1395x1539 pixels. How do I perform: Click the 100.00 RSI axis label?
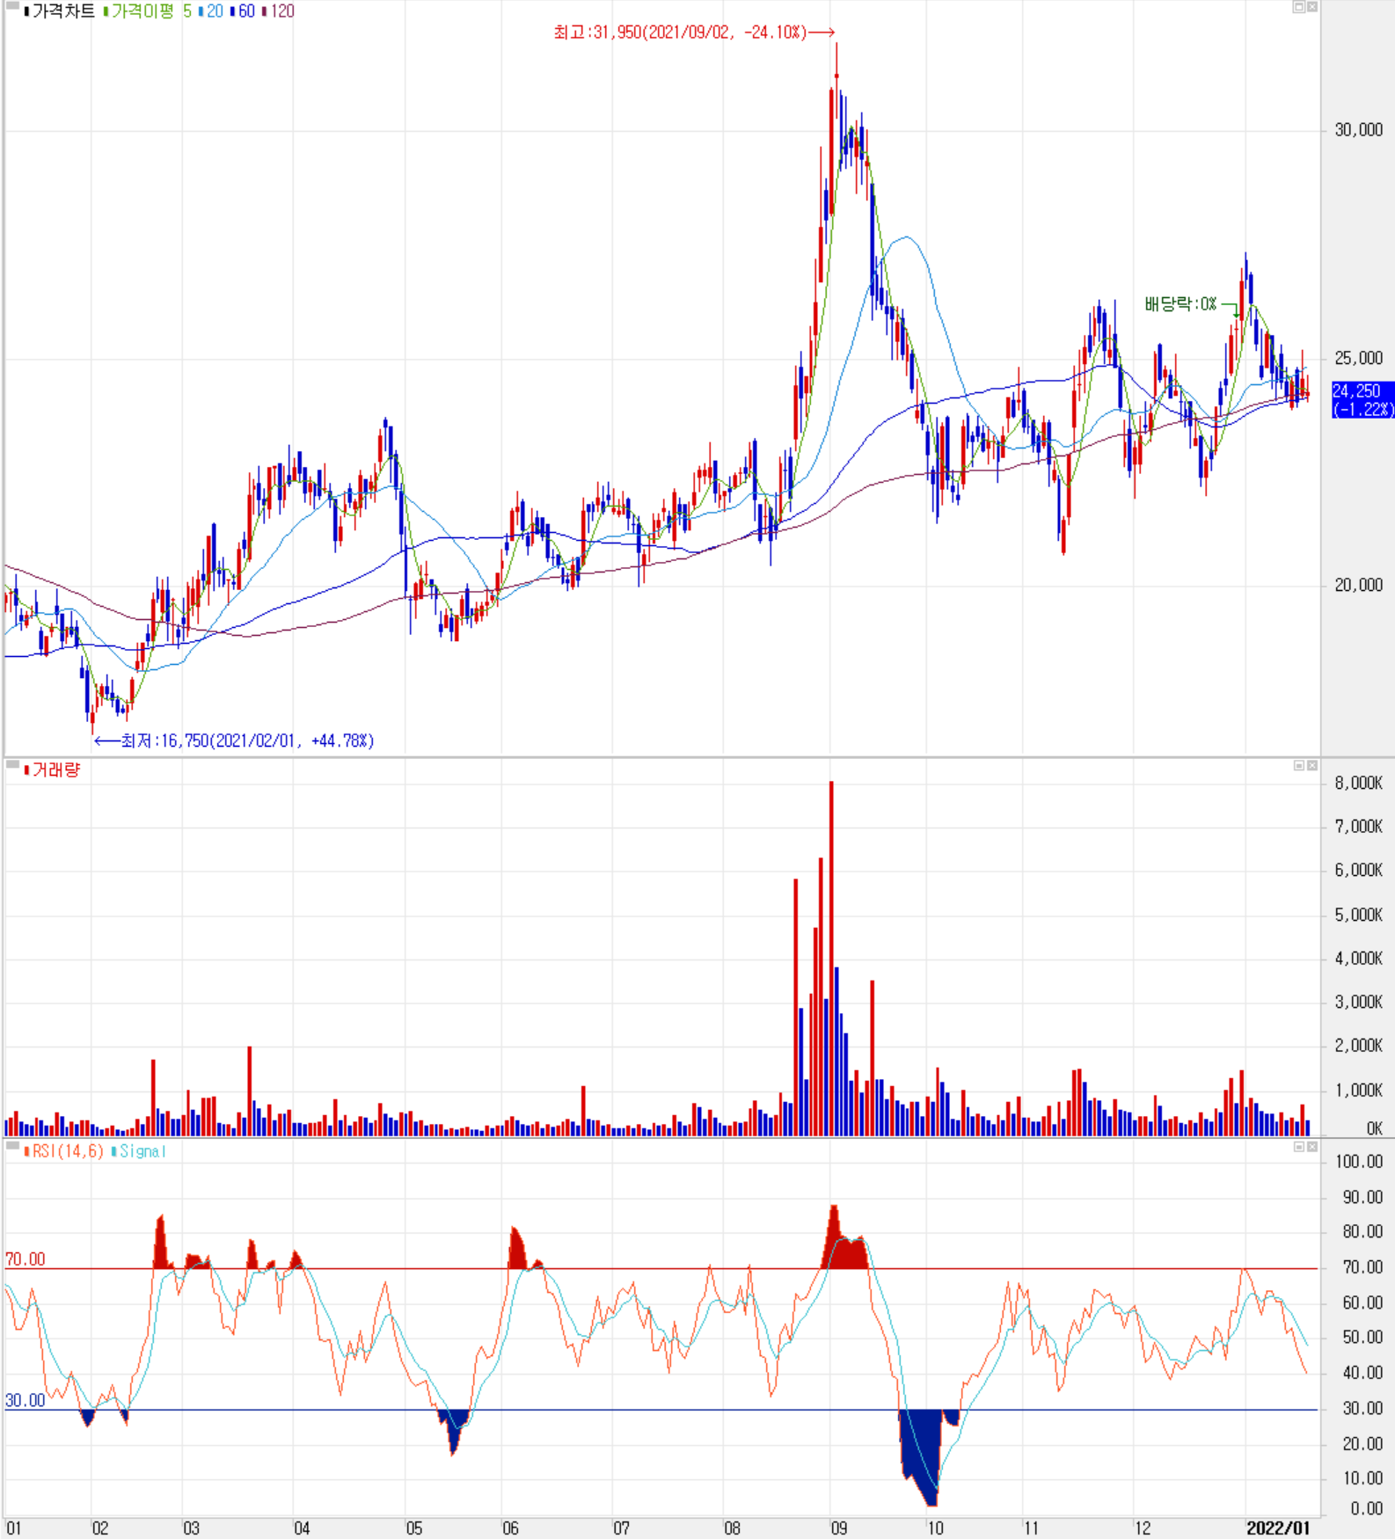click(x=1359, y=1162)
